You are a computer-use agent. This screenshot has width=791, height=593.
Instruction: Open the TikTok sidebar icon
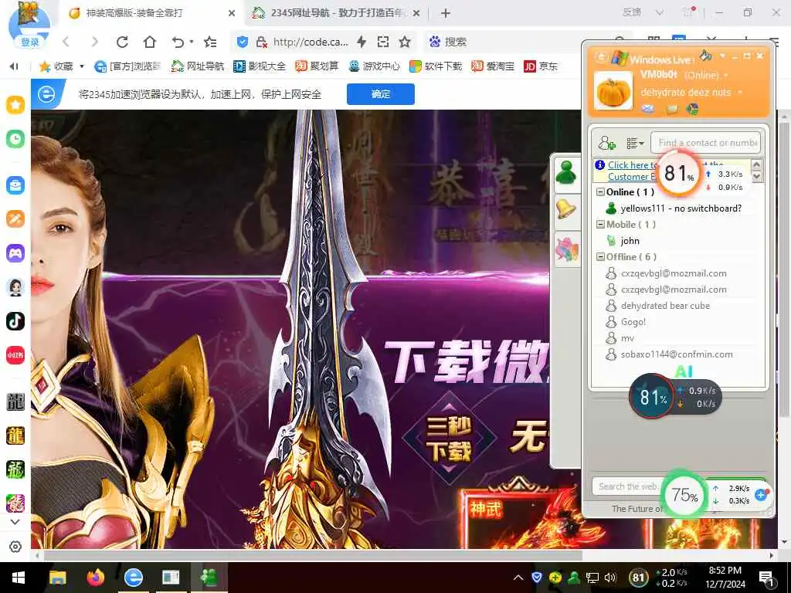click(x=15, y=320)
